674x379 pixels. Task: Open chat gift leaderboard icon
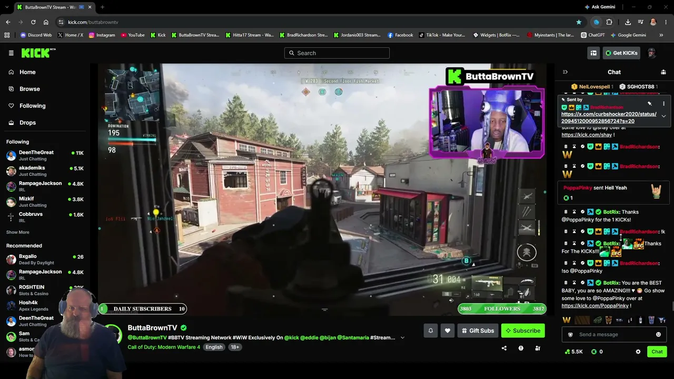[663, 72]
